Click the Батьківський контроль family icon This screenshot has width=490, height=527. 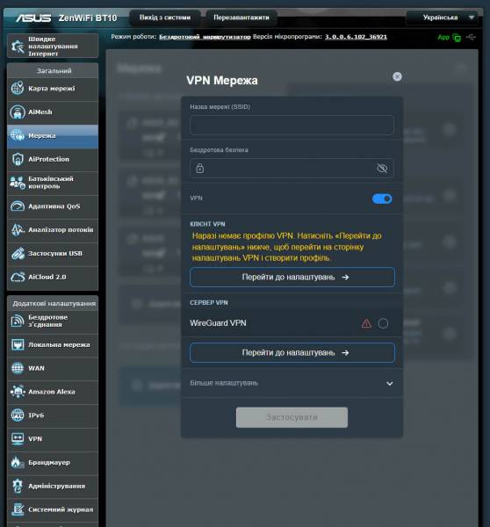click(x=18, y=183)
